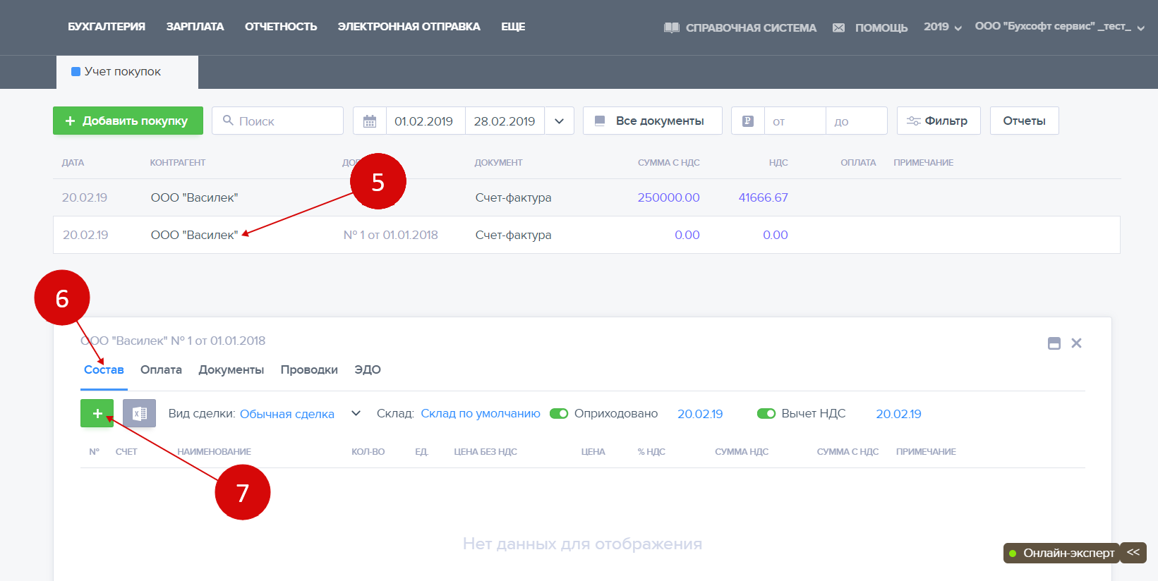Switch to the Состав tab
1158x581 pixels.
(104, 369)
